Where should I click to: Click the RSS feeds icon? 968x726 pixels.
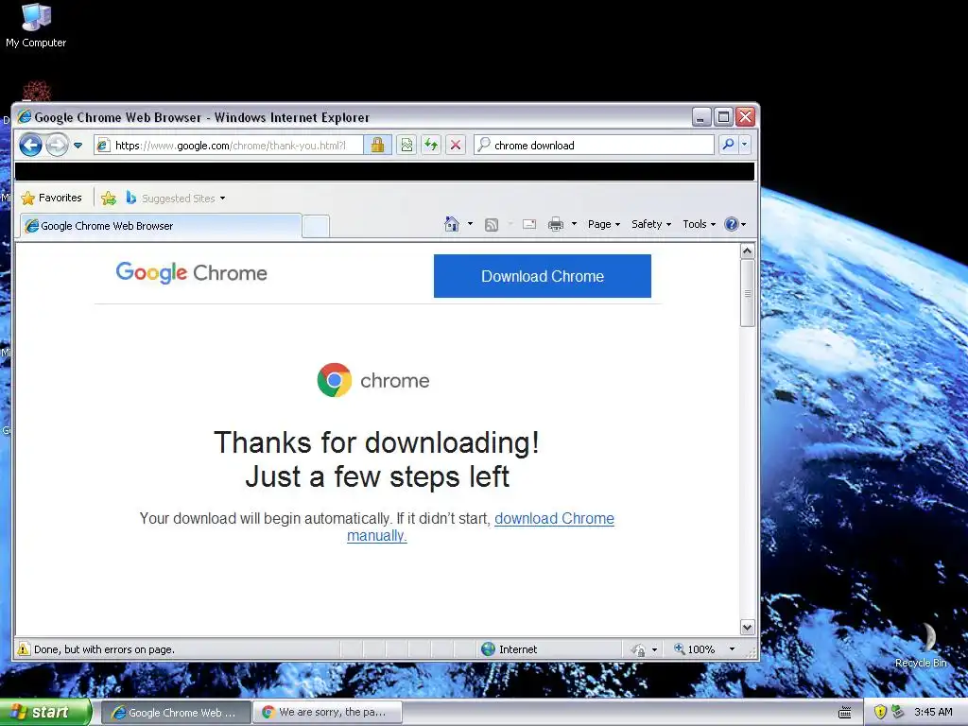[492, 225]
